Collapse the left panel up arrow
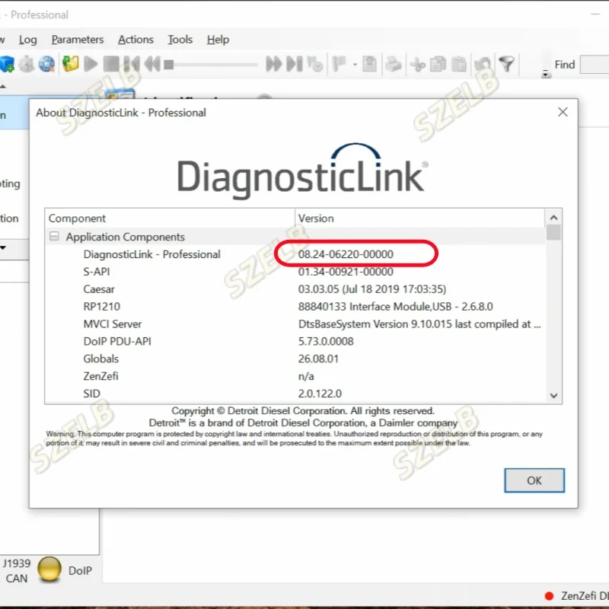 pyautogui.click(x=3, y=86)
